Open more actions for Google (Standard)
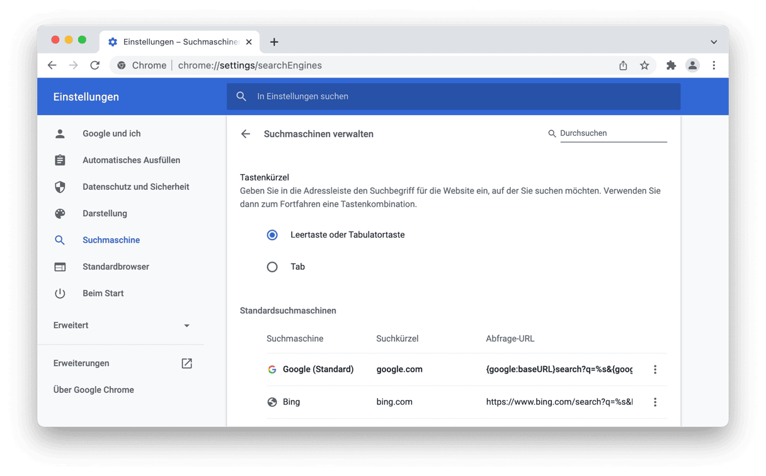 (x=655, y=370)
